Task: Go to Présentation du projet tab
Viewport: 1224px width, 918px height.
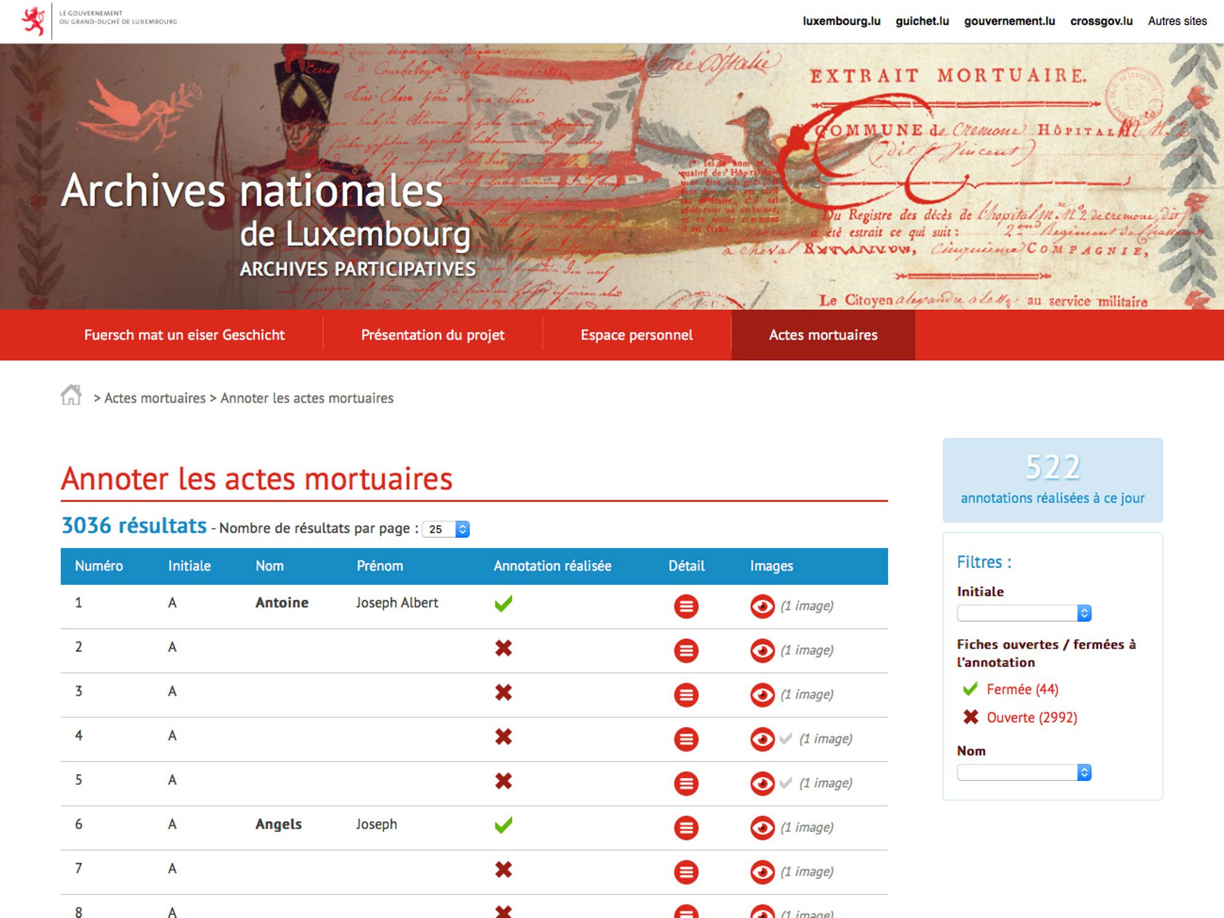Action: click(x=433, y=335)
